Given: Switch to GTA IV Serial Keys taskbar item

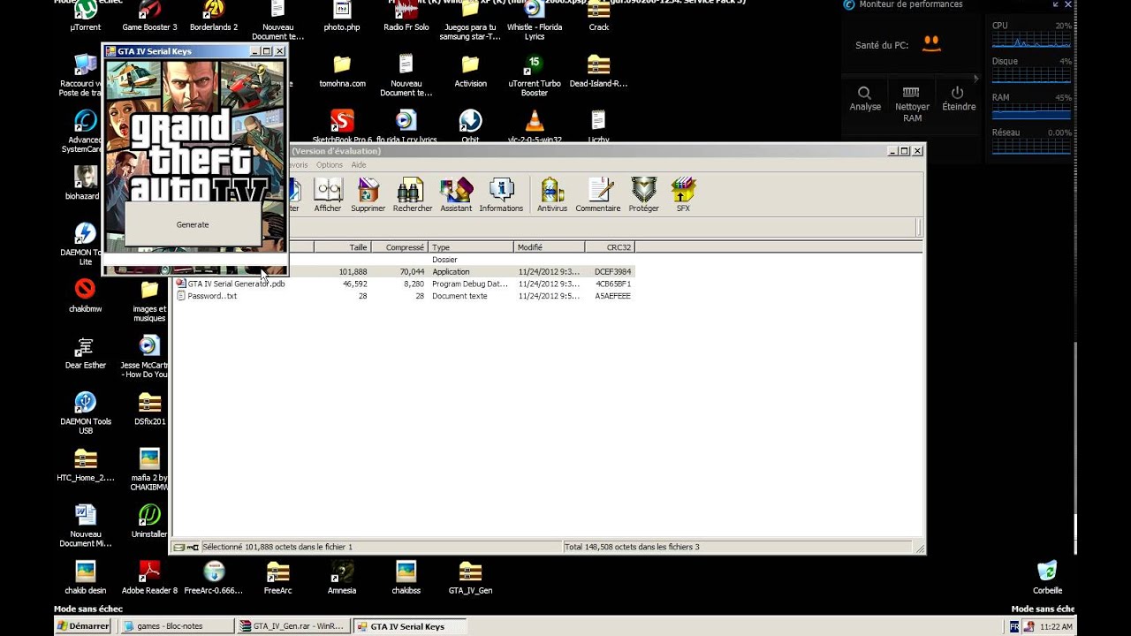Looking at the screenshot, I should click(409, 626).
